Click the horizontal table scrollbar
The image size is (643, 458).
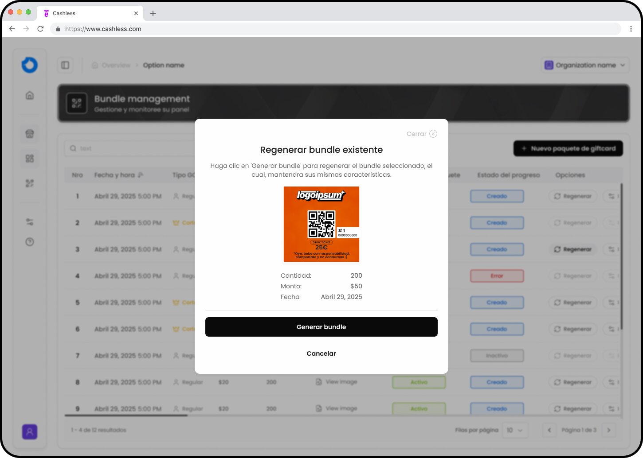pyautogui.click(x=126, y=415)
